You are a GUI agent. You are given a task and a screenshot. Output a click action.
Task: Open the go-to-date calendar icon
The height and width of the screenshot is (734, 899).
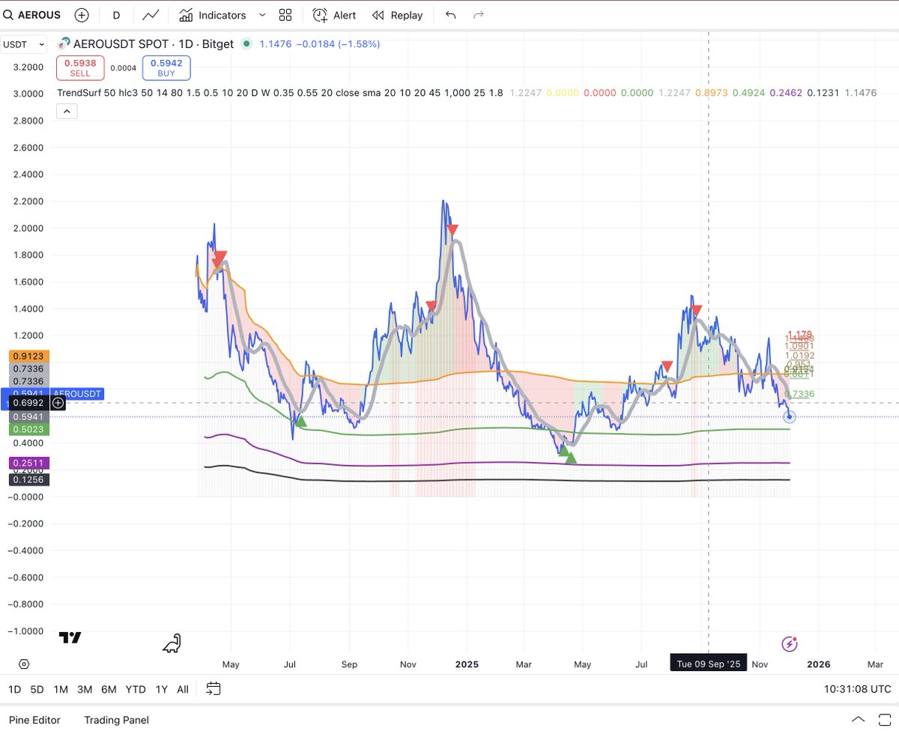(x=214, y=689)
